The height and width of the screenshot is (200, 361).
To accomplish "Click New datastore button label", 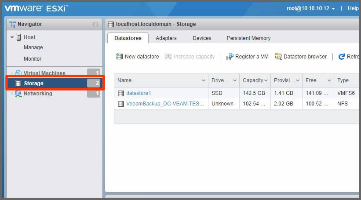I will point(142,57).
